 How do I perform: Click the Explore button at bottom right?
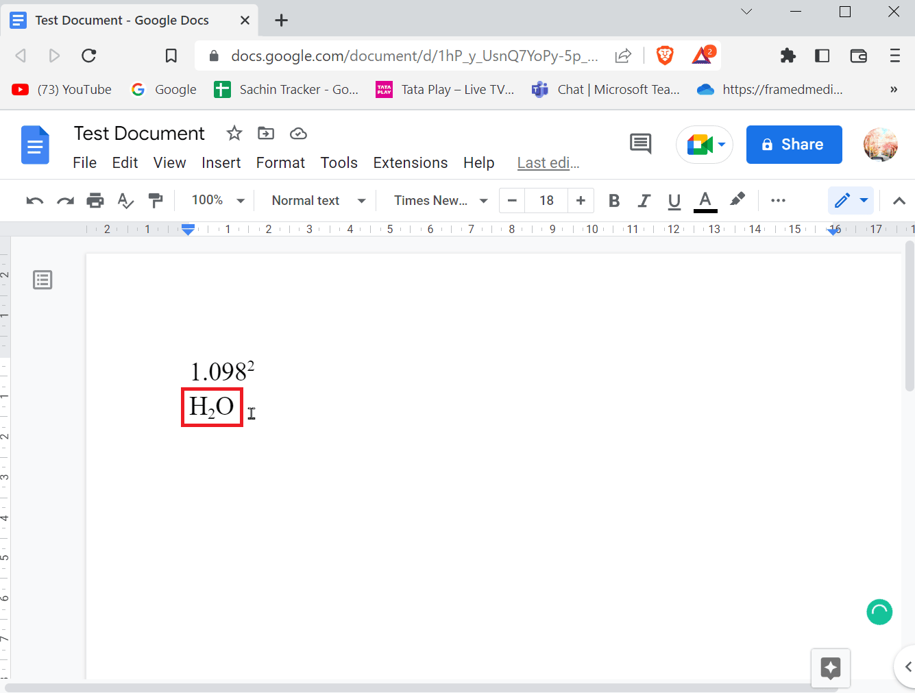click(831, 668)
